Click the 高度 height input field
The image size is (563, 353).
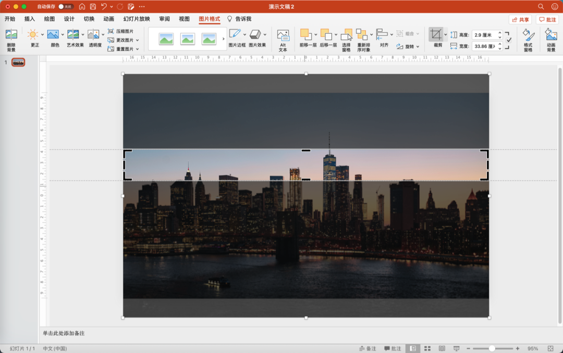[484, 35]
